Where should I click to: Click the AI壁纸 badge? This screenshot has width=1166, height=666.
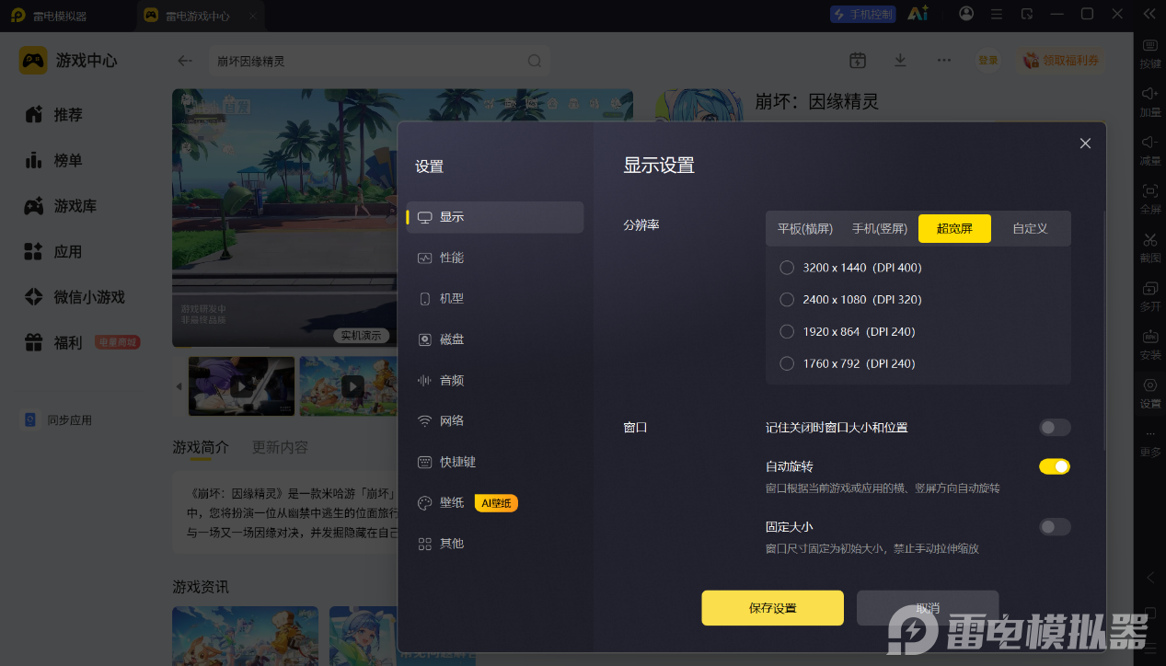496,503
